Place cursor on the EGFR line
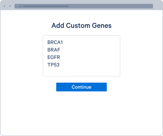163x136 pixels. (54, 57)
